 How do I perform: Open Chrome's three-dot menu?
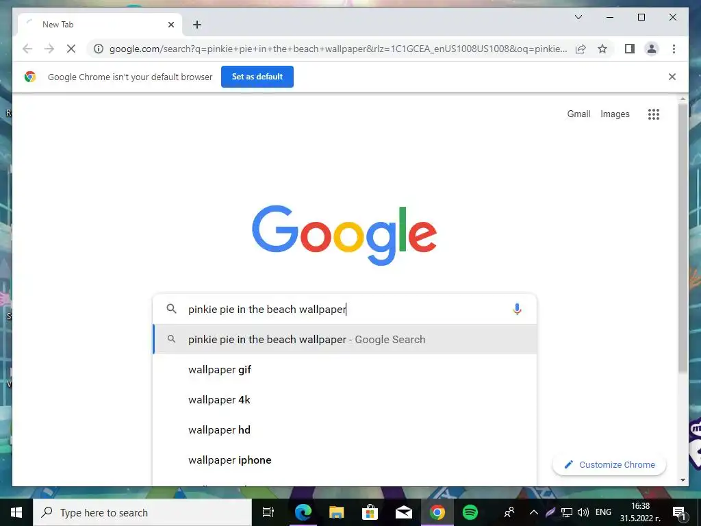tap(674, 49)
